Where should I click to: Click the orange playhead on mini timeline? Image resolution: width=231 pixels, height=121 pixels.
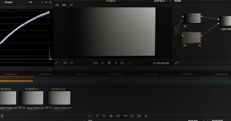coord(34,77)
